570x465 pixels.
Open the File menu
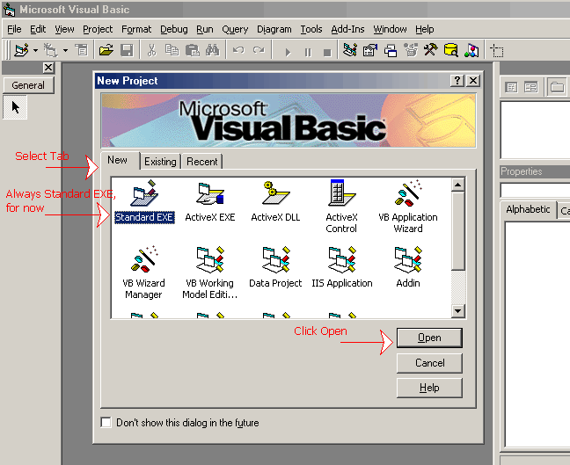[x=14, y=29]
